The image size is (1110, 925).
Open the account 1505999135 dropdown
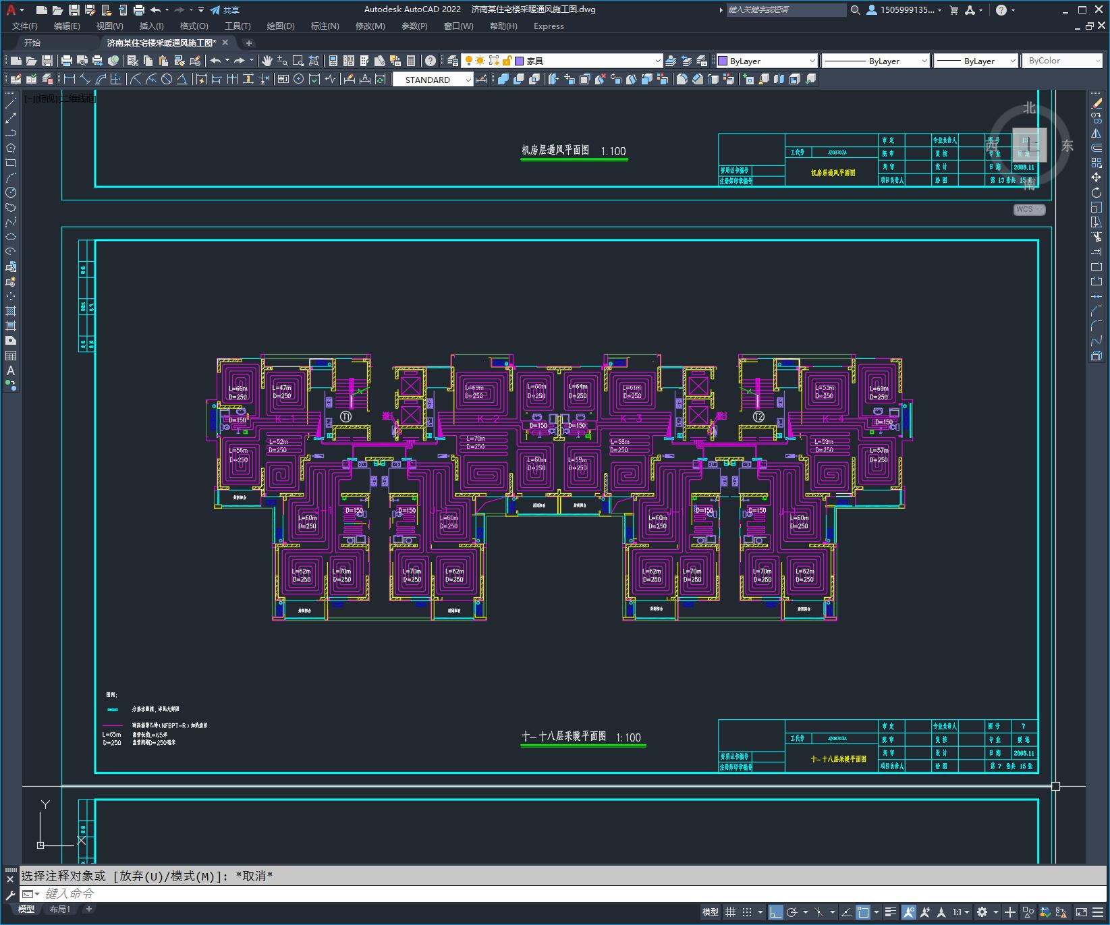(x=904, y=9)
